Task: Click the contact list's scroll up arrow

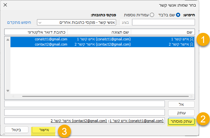Action: [8, 39]
